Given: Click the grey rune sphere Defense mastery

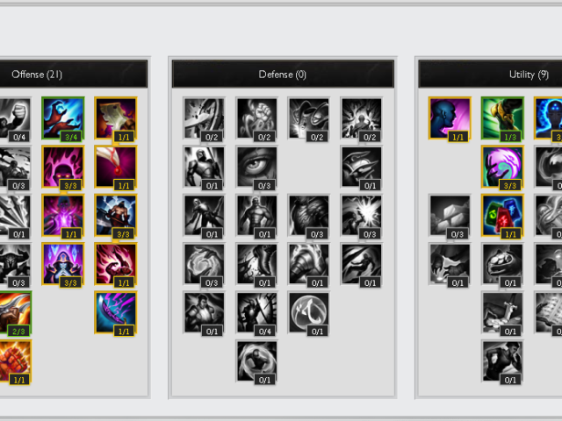Looking at the screenshot, I should (x=309, y=312).
